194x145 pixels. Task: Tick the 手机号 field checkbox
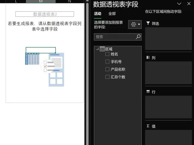[x=107, y=62]
